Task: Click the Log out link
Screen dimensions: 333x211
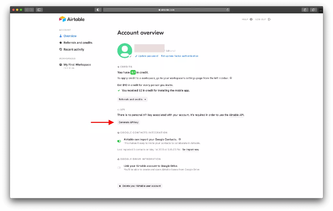Action: pos(263,19)
